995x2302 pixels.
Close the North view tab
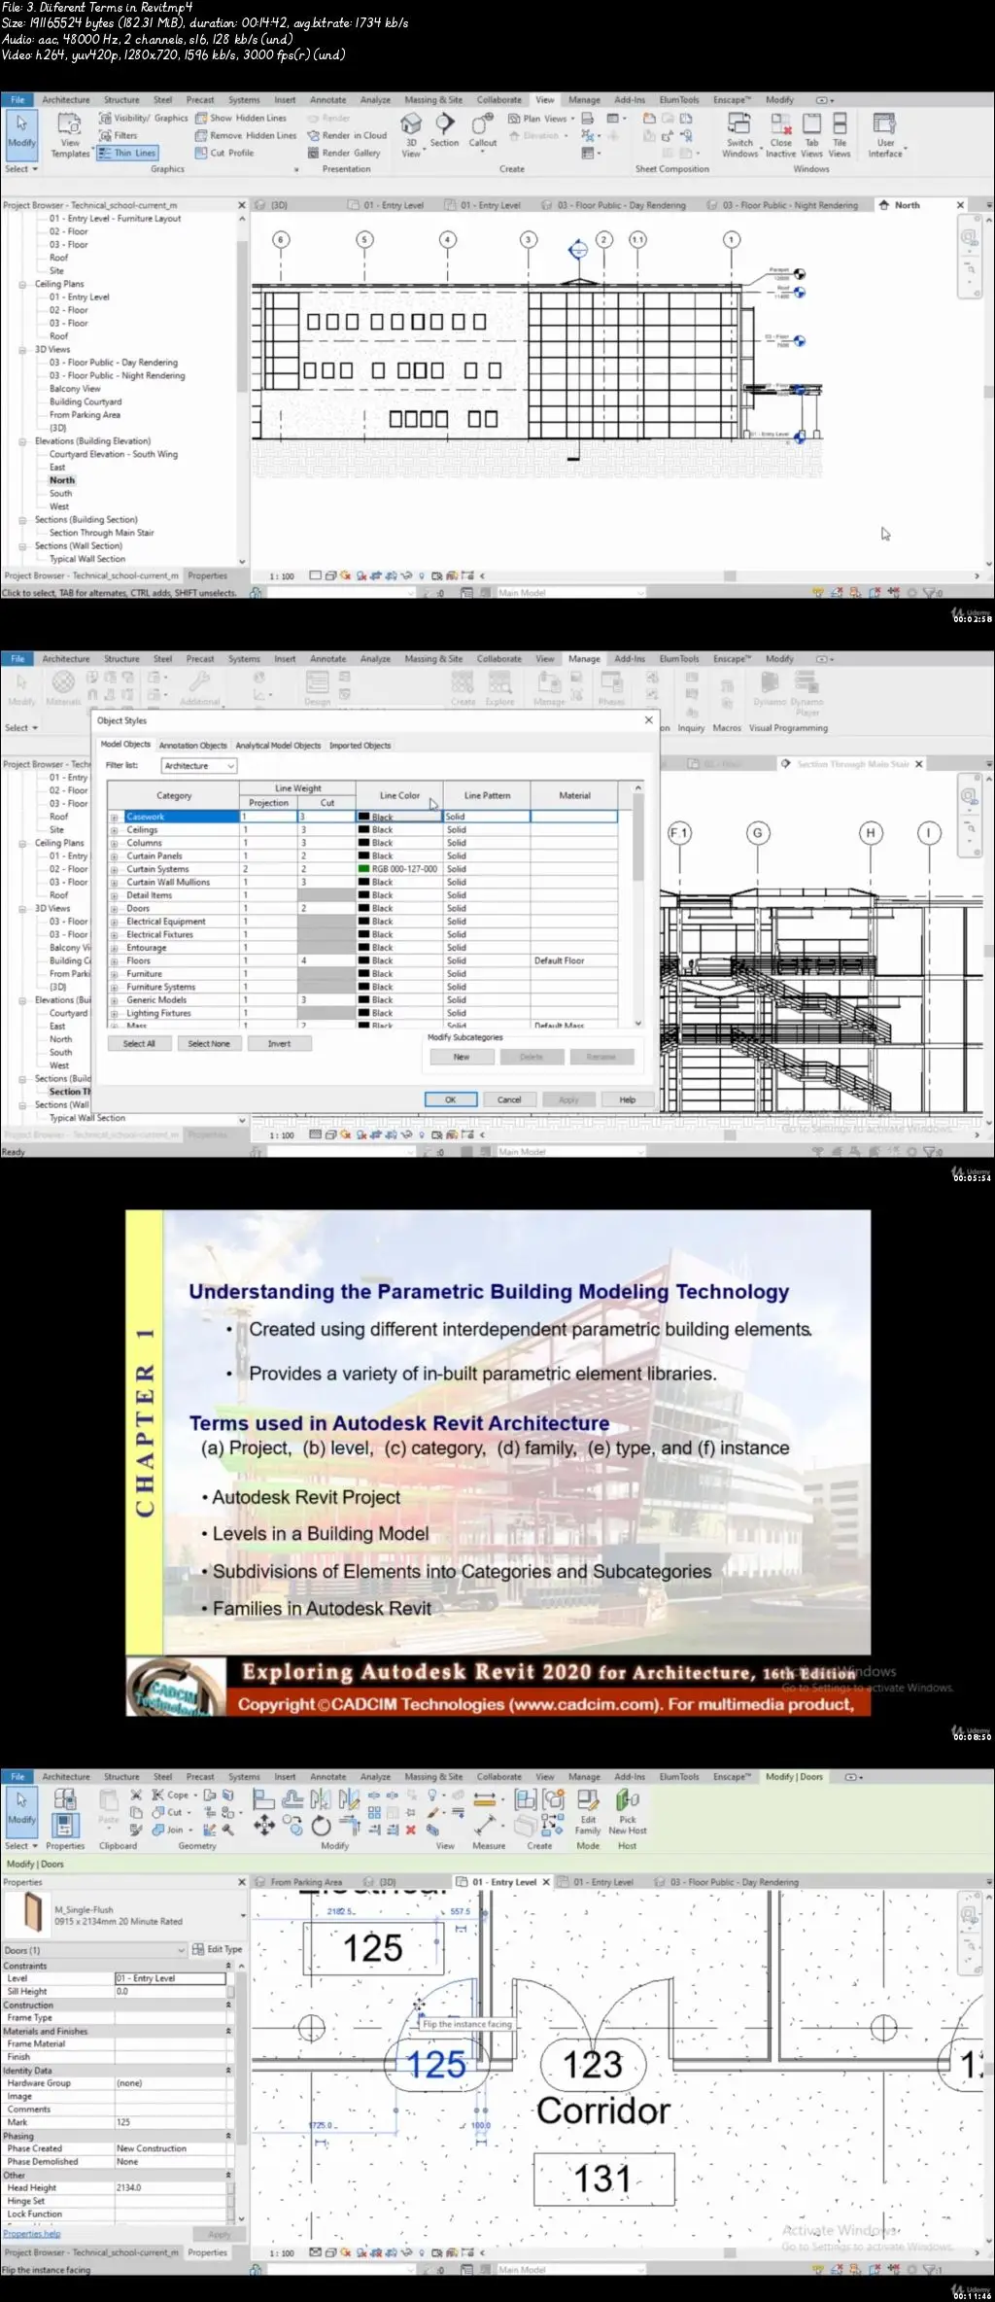point(960,205)
